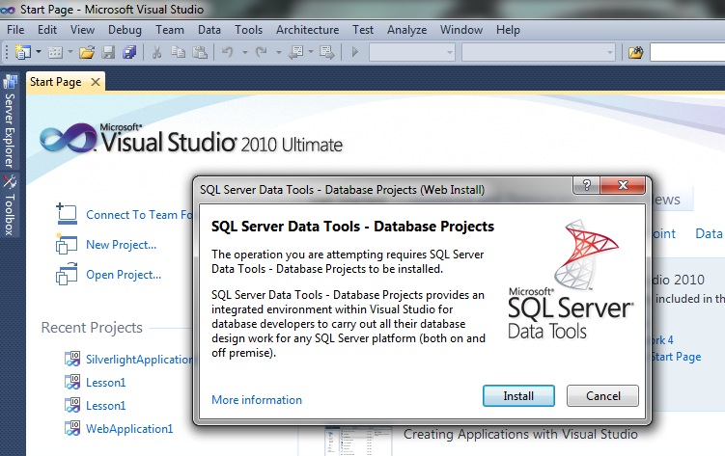The height and width of the screenshot is (456, 725).
Task: Click the WebApplication1 project icon
Action: [x=72, y=428]
